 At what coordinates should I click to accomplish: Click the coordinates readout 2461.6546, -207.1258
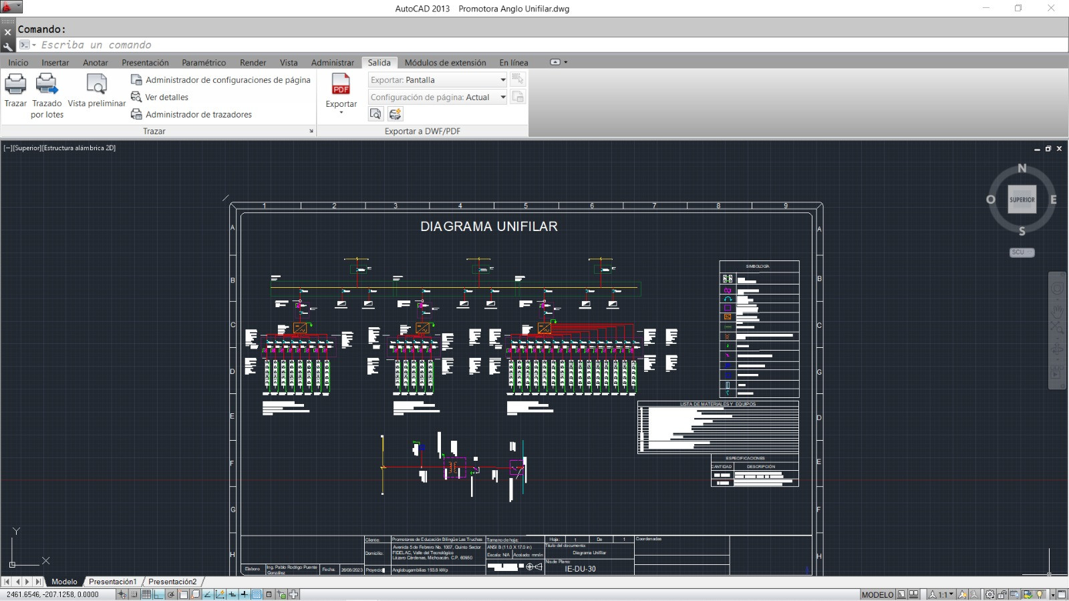pyautogui.click(x=53, y=594)
